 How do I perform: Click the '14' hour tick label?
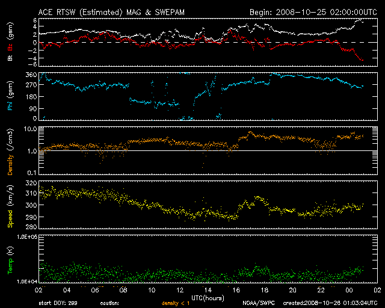click(x=208, y=290)
